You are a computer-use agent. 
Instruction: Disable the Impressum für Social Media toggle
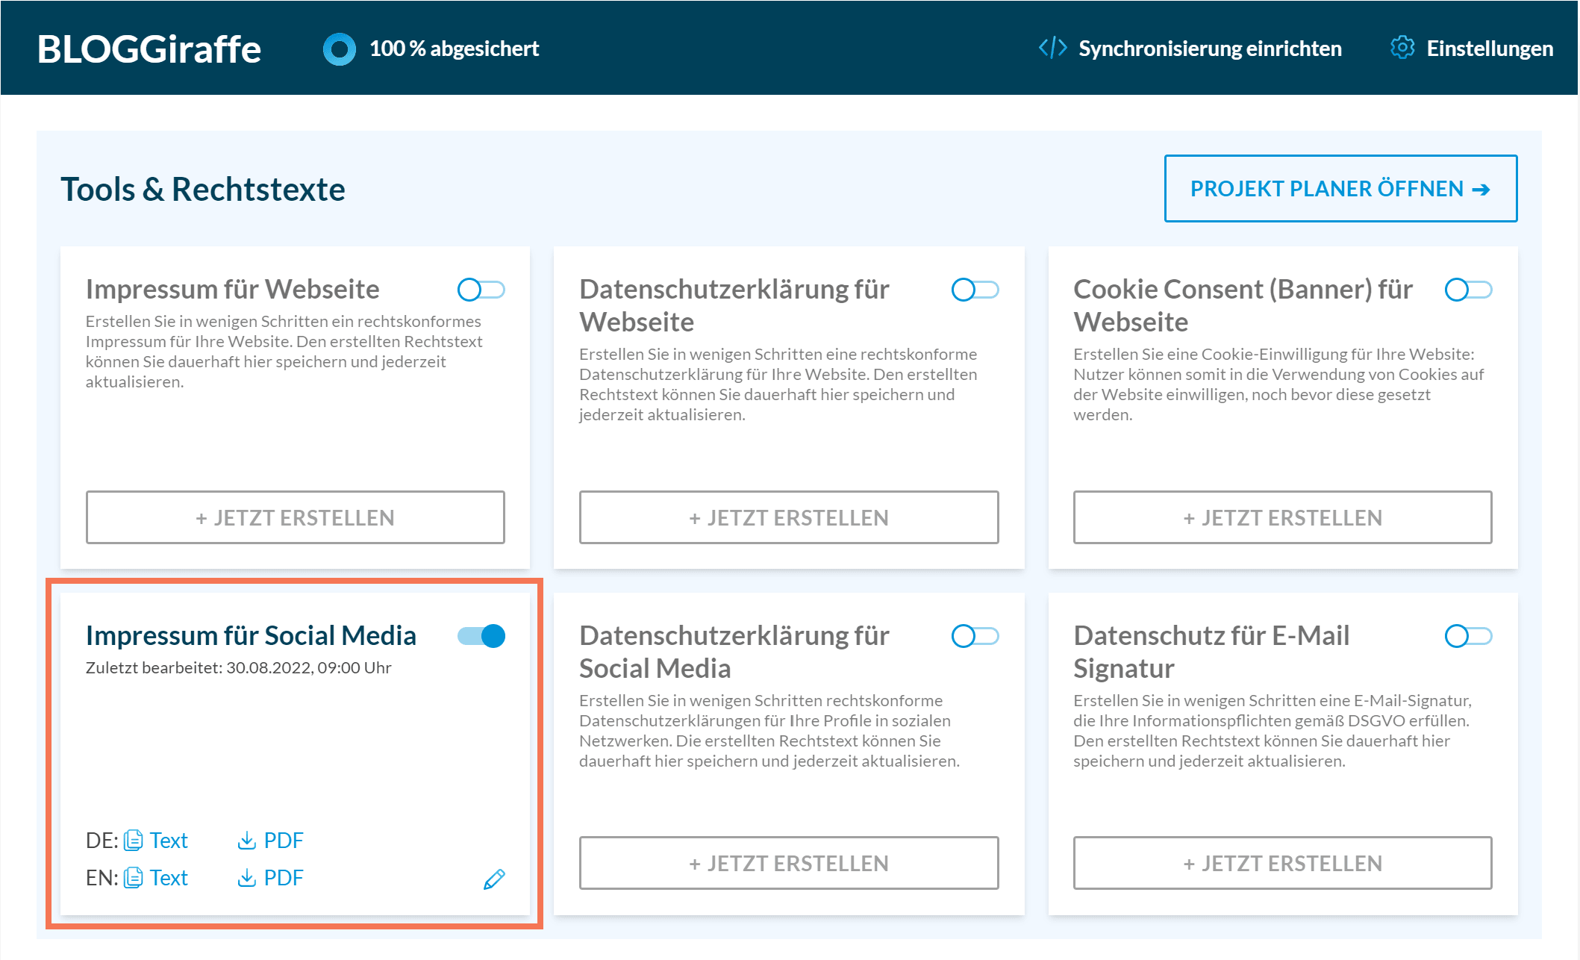click(481, 636)
